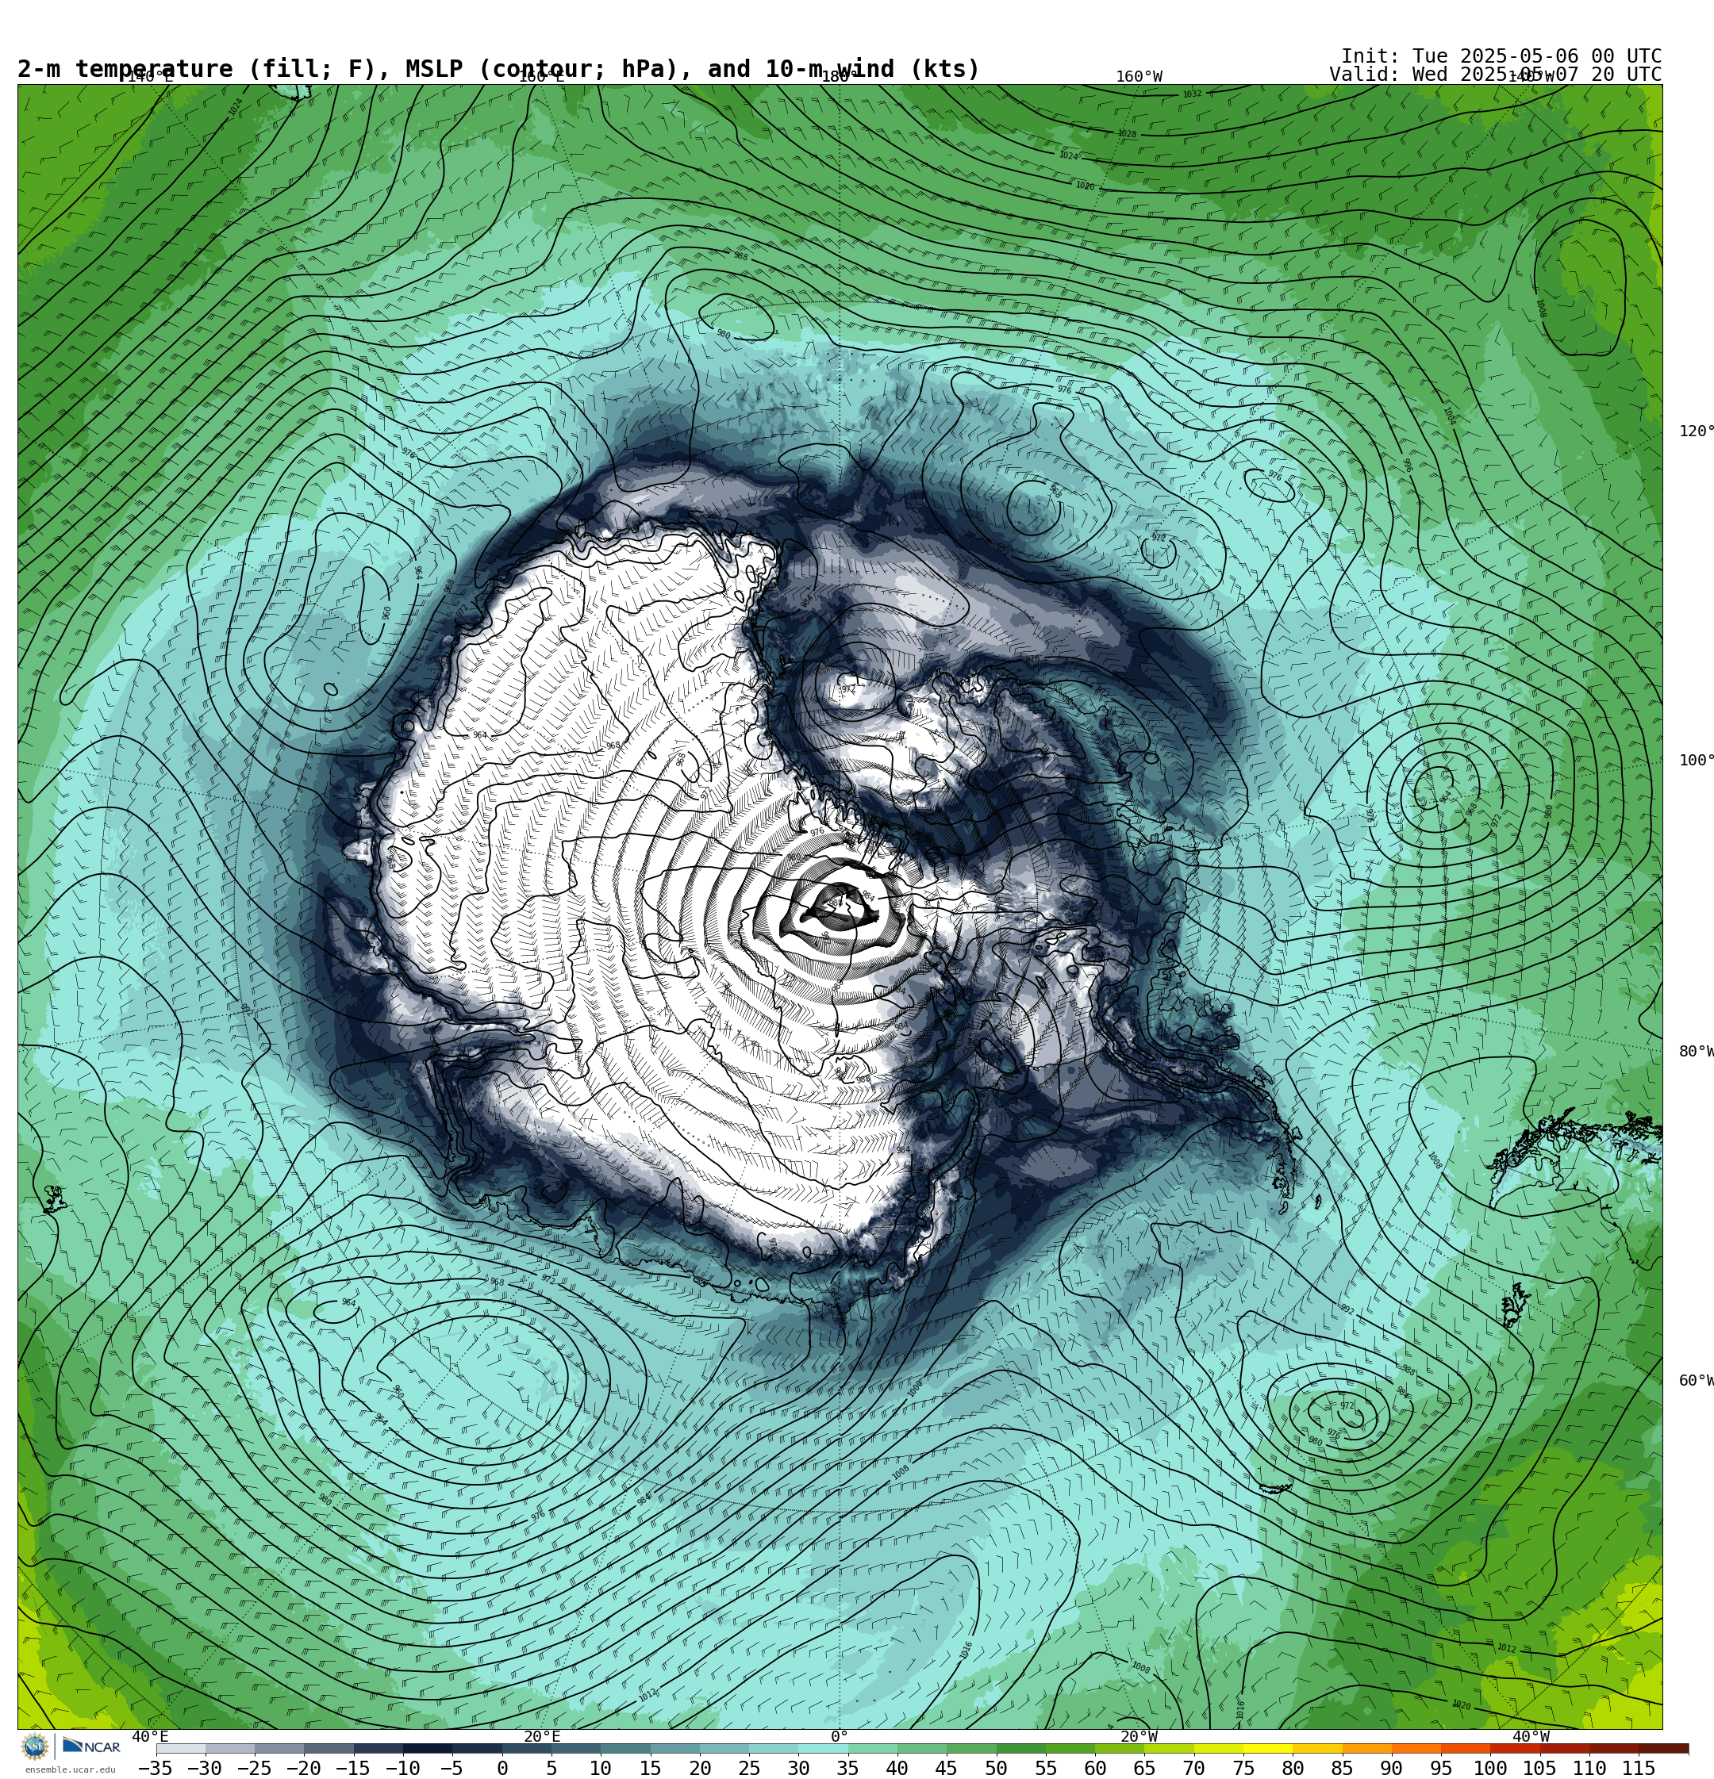
Task: Click the NSF logo
Action: (34, 1746)
